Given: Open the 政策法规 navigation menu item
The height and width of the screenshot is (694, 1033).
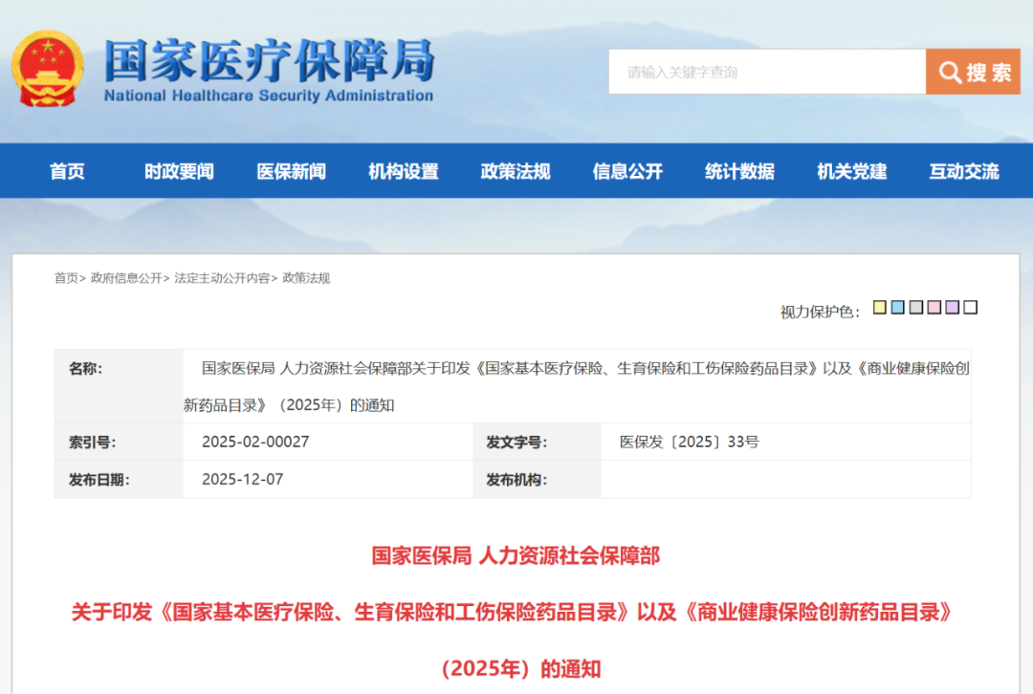Looking at the screenshot, I should 515,171.
